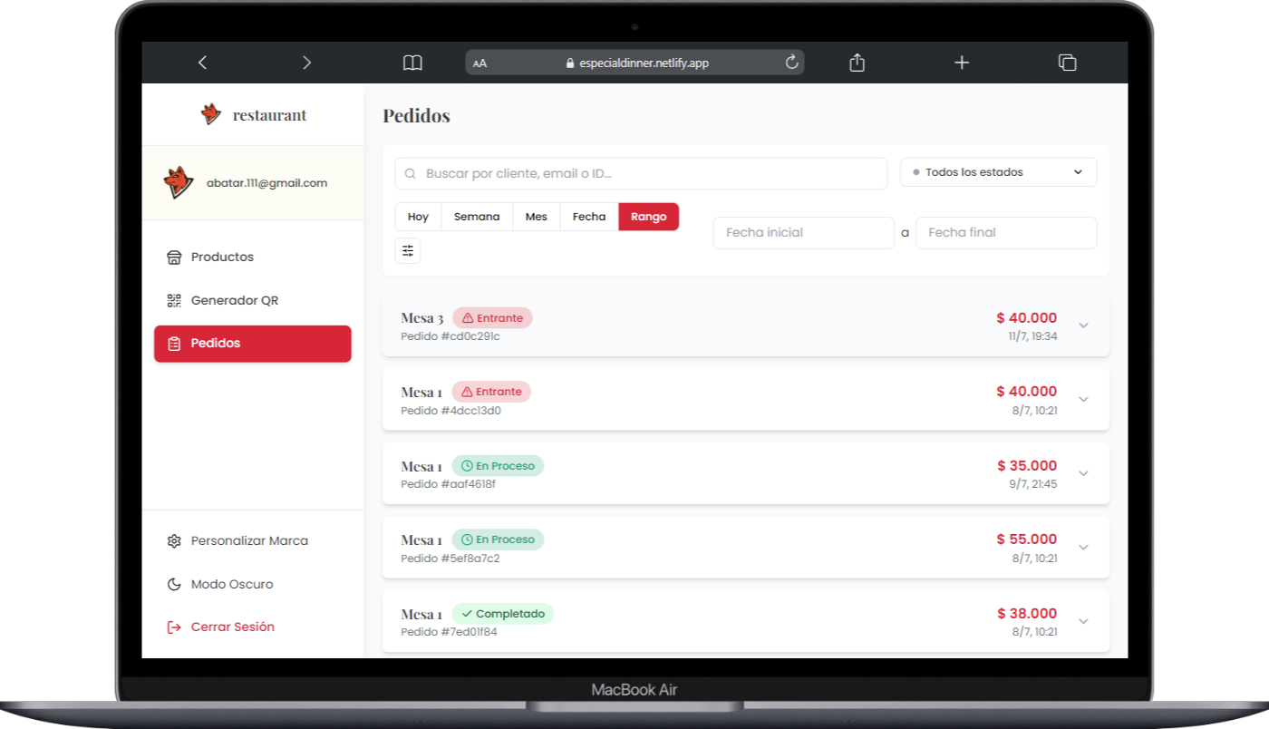
Task: Open a new browser tab with plus icon
Action: 962,63
